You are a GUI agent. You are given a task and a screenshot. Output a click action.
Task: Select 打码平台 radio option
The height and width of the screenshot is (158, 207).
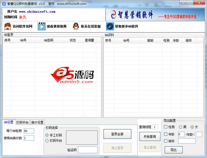click(x=47, y=141)
